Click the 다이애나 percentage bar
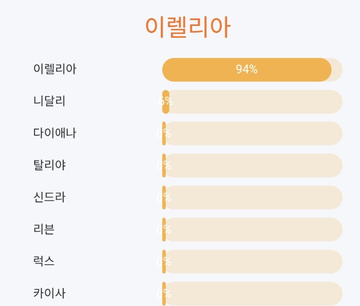360x306 pixels. [x=252, y=134]
